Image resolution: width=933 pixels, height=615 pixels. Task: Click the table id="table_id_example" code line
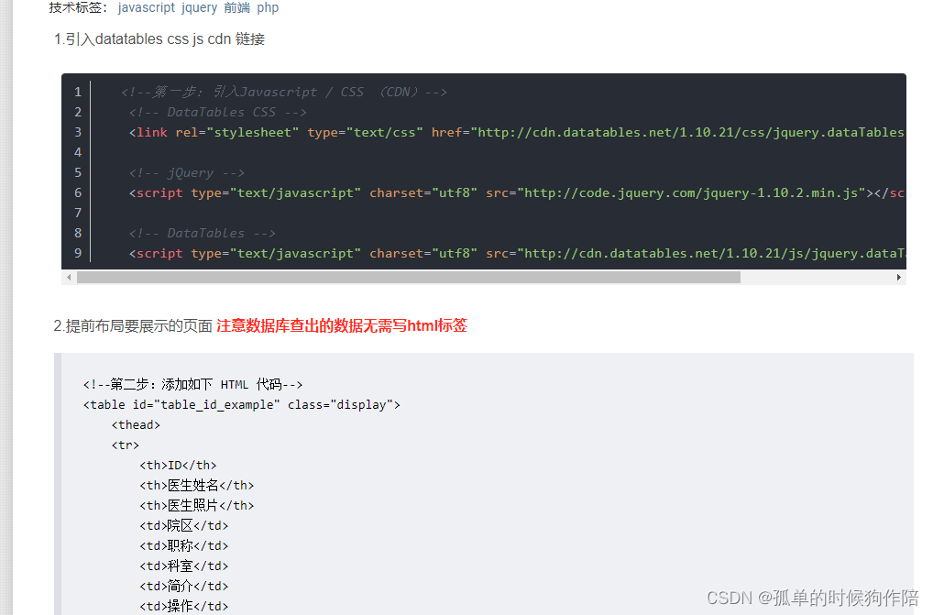[x=241, y=404]
